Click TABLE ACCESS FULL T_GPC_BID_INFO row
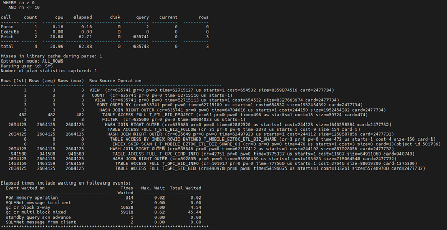This screenshot has width=447, height=230. coord(266,163)
